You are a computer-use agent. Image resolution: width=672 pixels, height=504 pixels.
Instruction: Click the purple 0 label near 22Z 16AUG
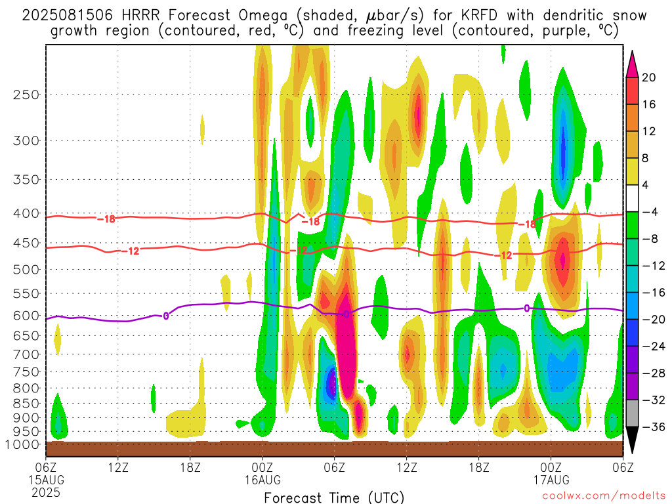(527, 308)
